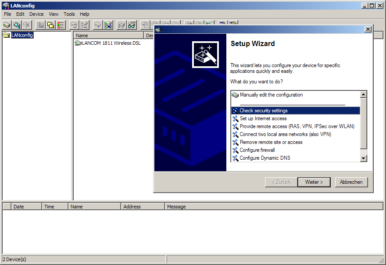The width and height of the screenshot is (386, 265).
Task: Select the Set up Internet access wizard
Action: pos(263,118)
